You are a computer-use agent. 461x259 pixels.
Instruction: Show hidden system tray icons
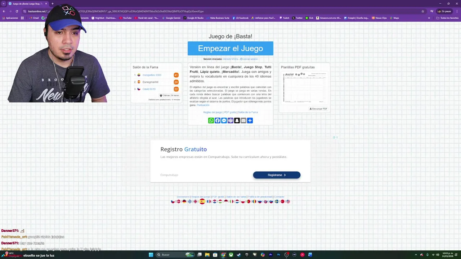click(x=416, y=255)
